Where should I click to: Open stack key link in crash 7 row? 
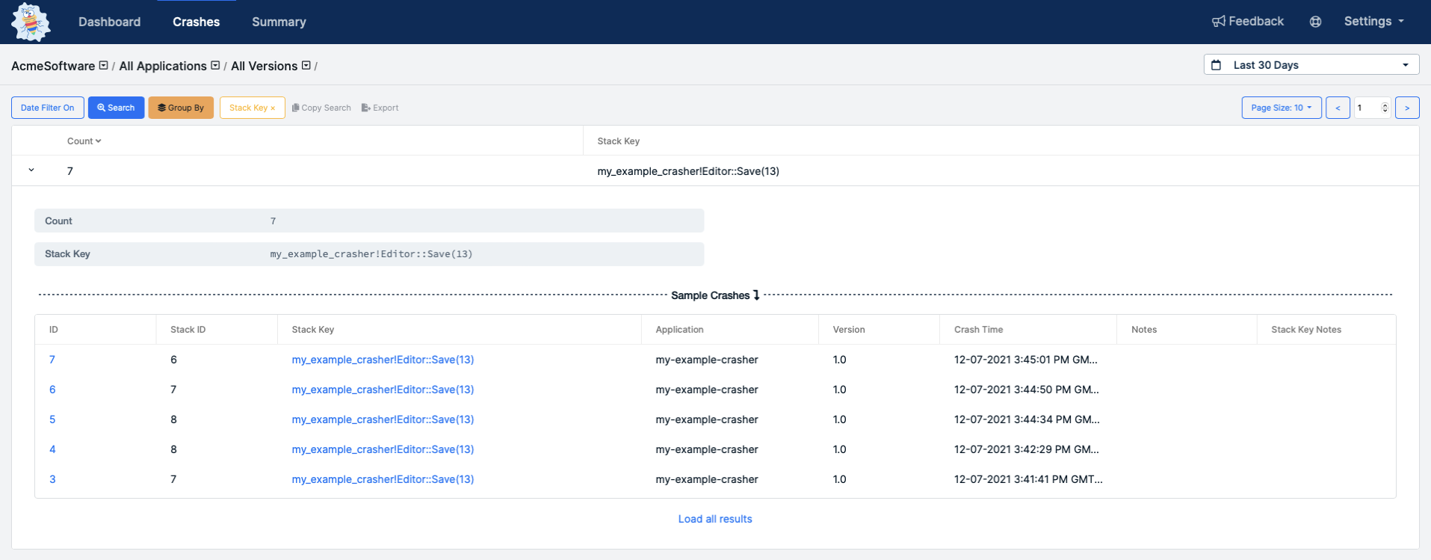[383, 360]
